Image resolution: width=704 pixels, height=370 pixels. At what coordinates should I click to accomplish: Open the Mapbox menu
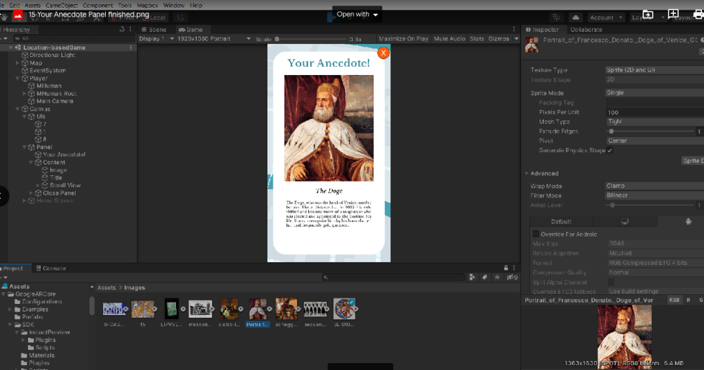(147, 6)
